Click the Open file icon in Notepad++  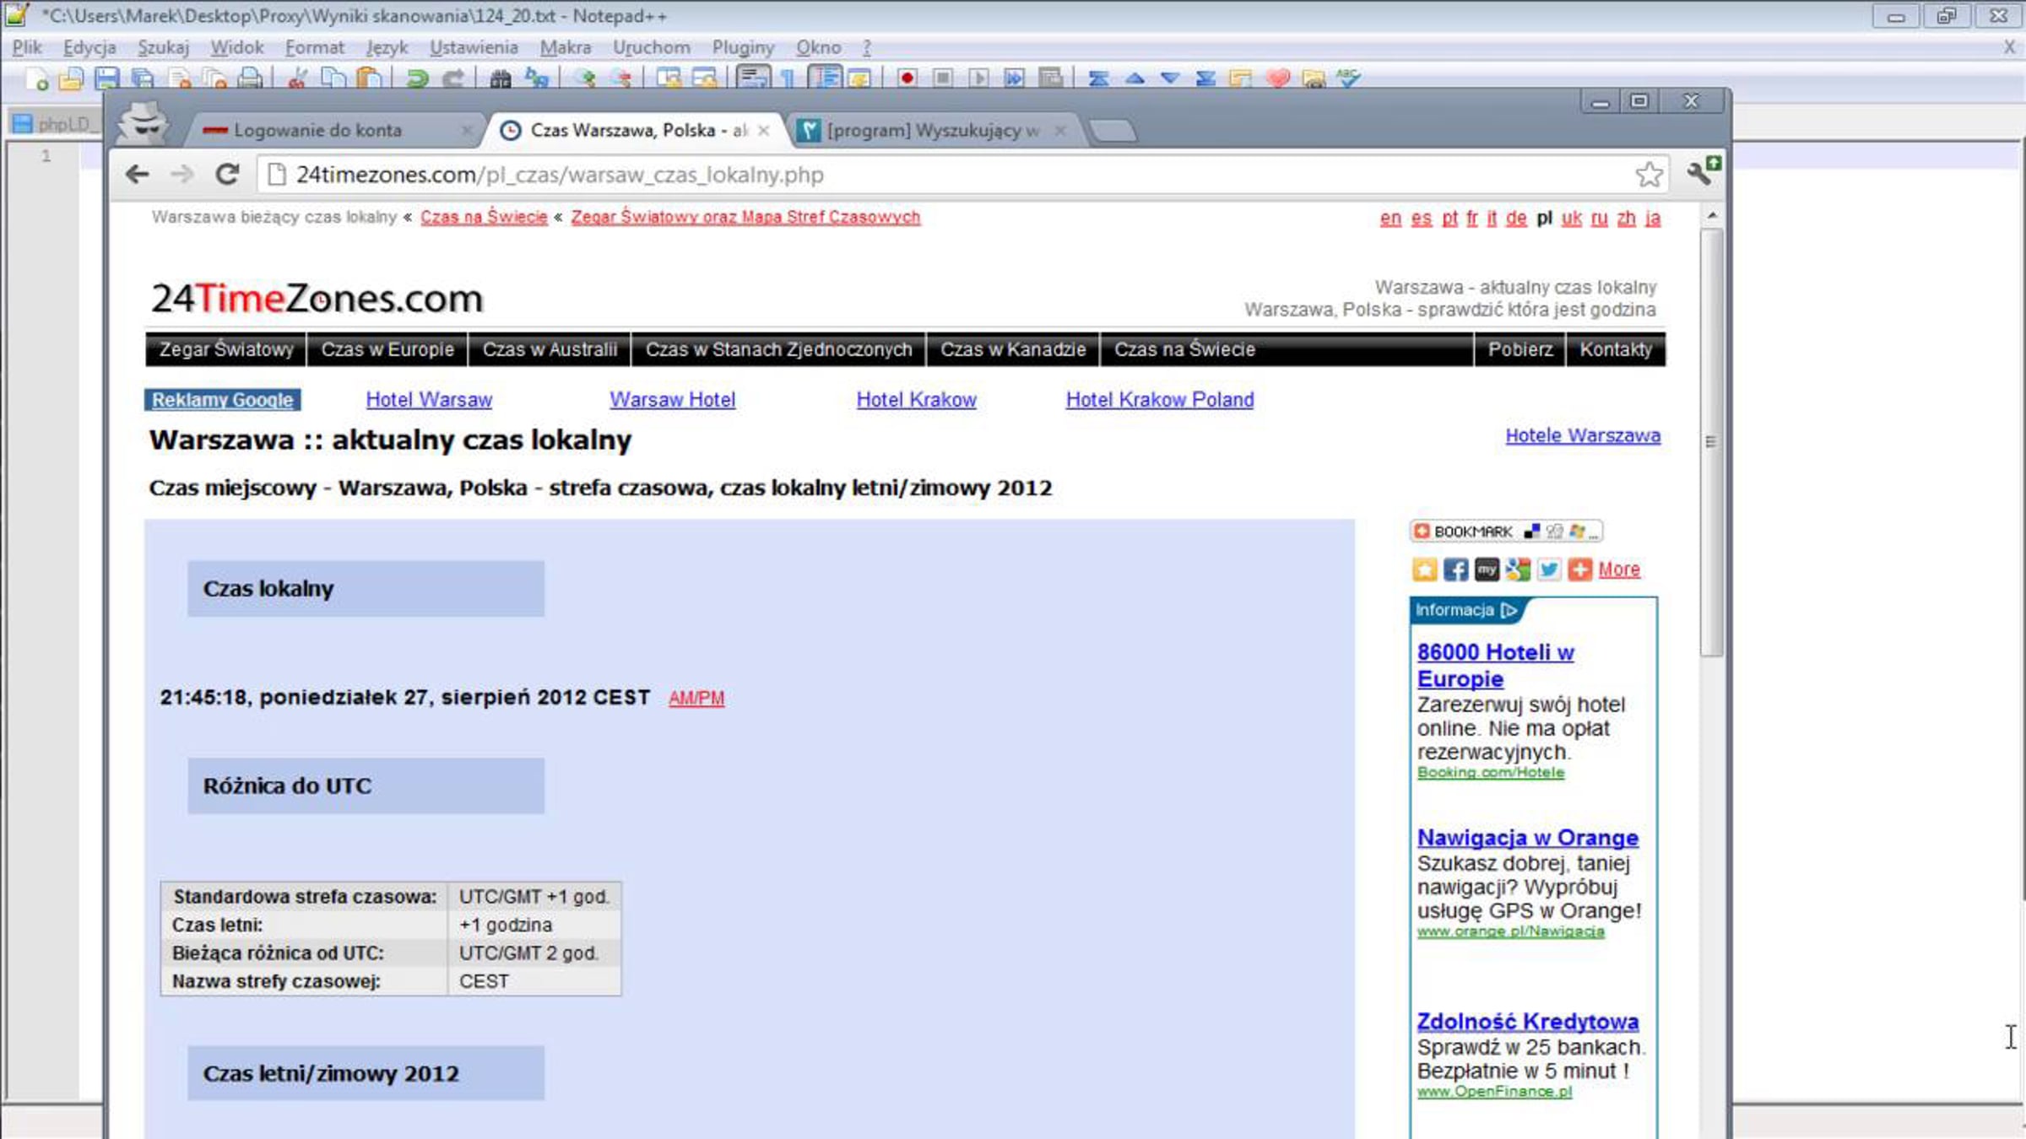click(x=72, y=79)
